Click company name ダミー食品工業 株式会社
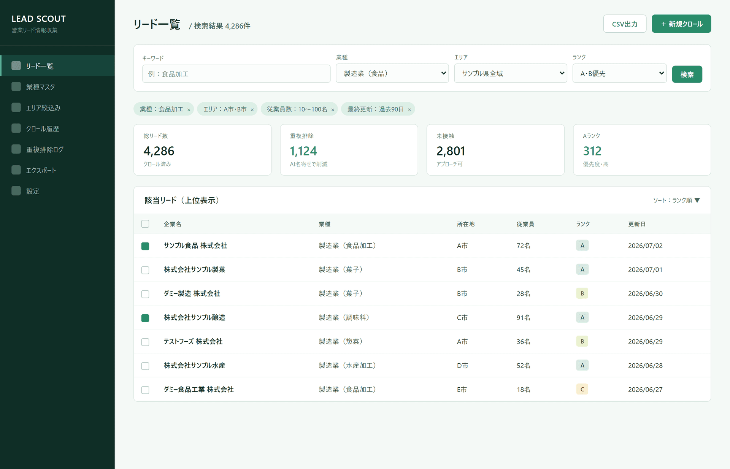The image size is (730, 469). coord(199,389)
